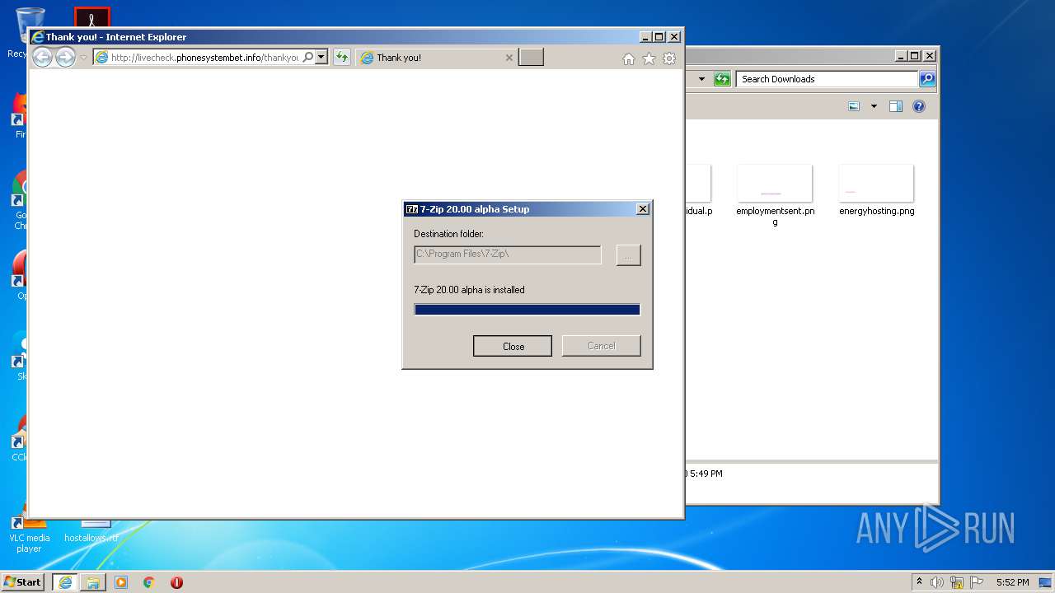Screen dimensions: 1055x593
Task: Open the recent pages dropdown beside the forward arrow
Action: point(83,58)
